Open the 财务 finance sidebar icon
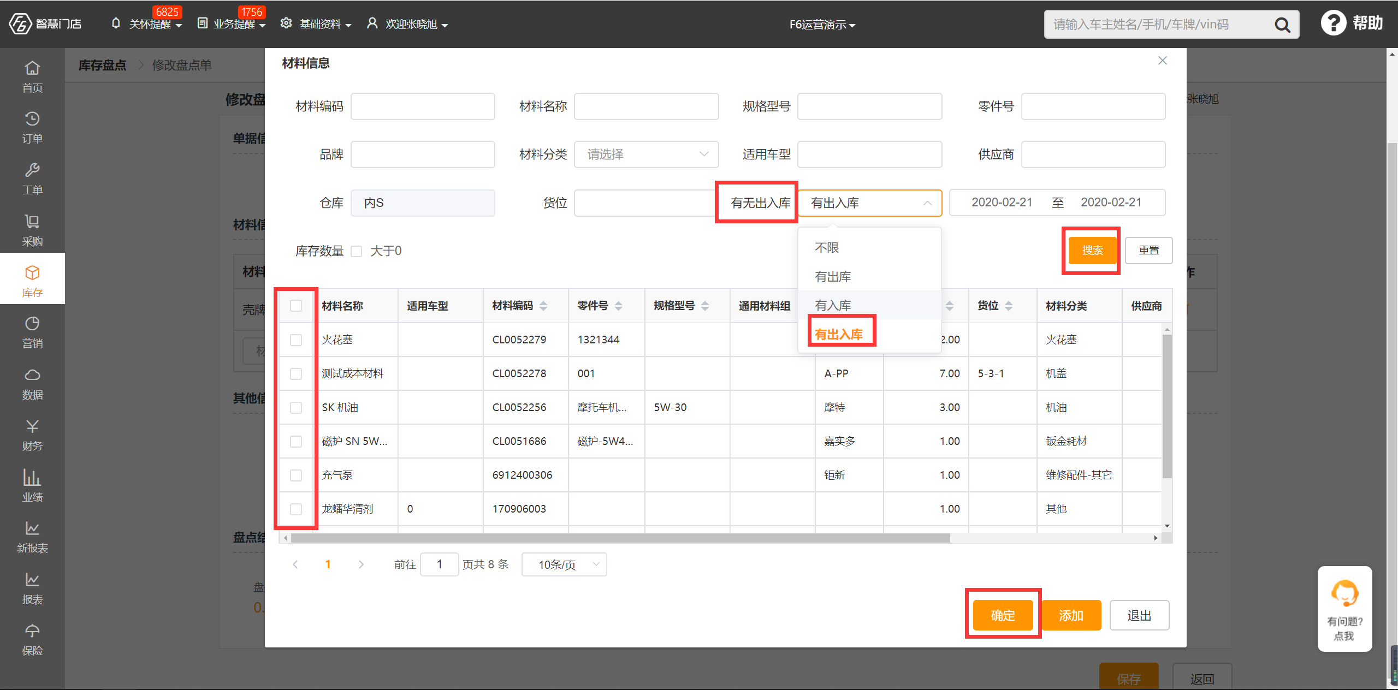Screen dimensions: 1398x690 32,435
